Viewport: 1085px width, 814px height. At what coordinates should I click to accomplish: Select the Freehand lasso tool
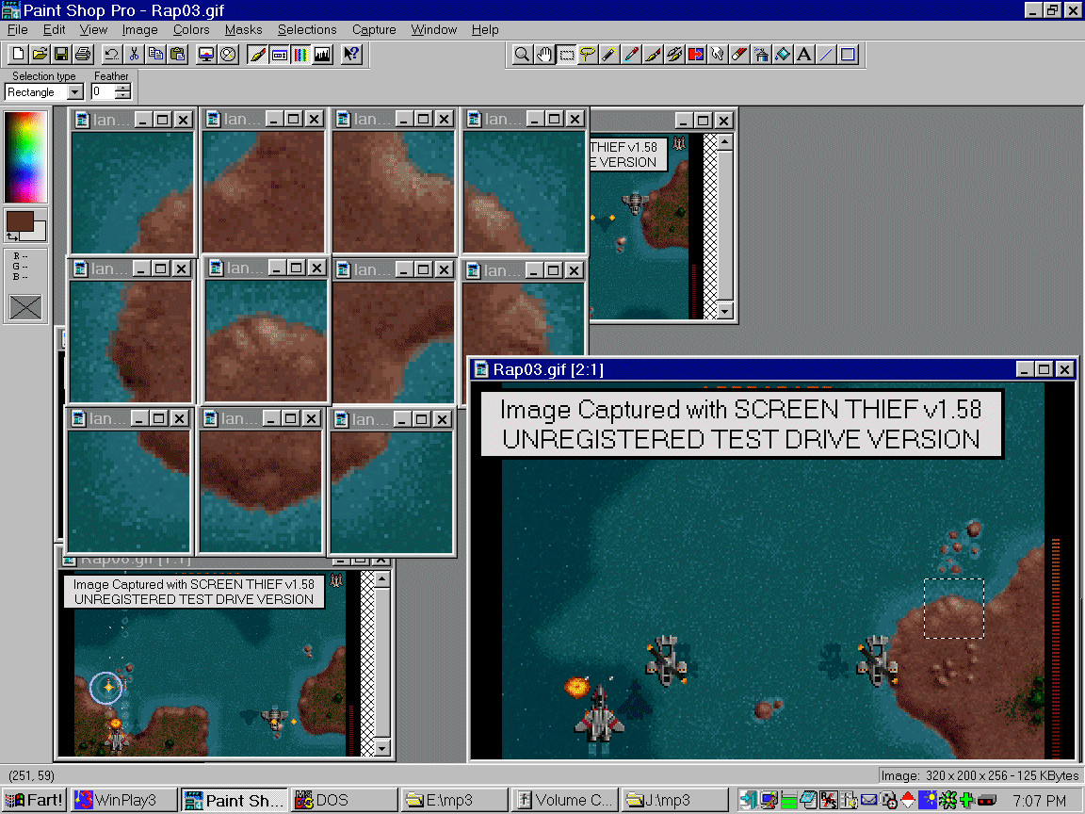pos(588,55)
